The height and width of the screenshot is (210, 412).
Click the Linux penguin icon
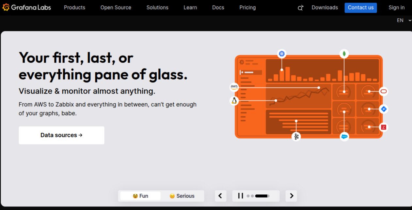point(234,101)
